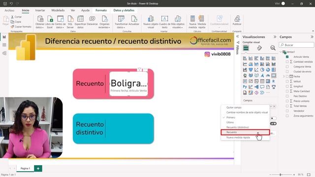
Task: Collapse the Ventas1 table tree
Action: coord(281,52)
